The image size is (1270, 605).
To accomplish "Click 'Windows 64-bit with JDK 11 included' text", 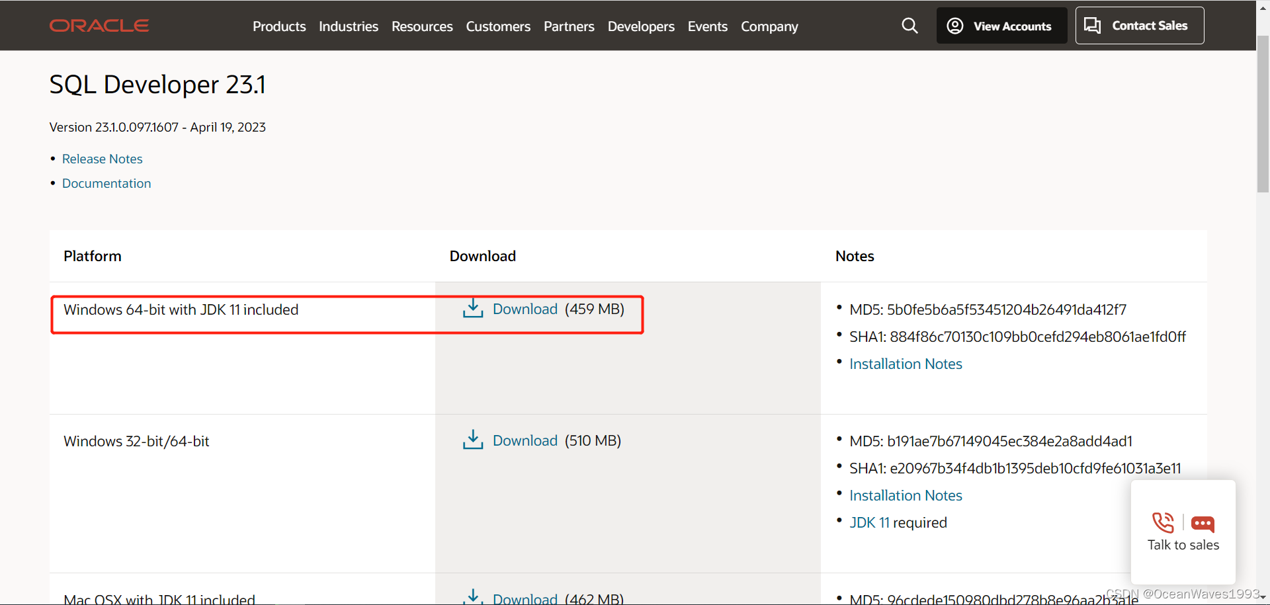I will (x=181, y=309).
